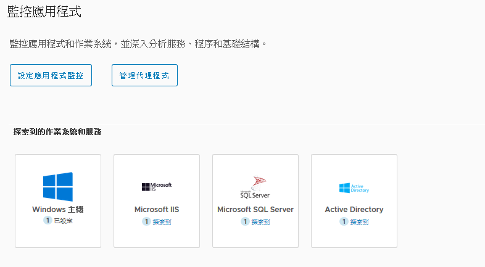The height and width of the screenshot is (267, 485).
Task: Click the 監控應用程式 page heading
Action: point(44,12)
